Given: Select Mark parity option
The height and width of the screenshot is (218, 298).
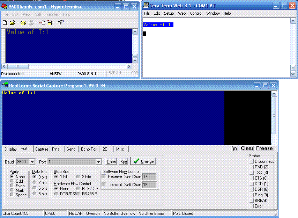Looking at the screenshot, I should point(12,190).
